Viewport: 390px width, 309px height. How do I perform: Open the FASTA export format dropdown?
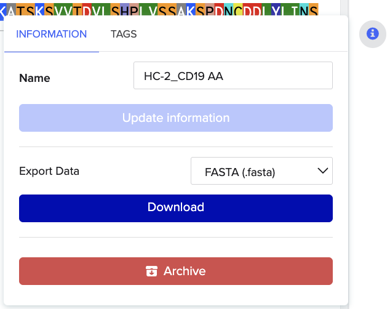pos(261,171)
